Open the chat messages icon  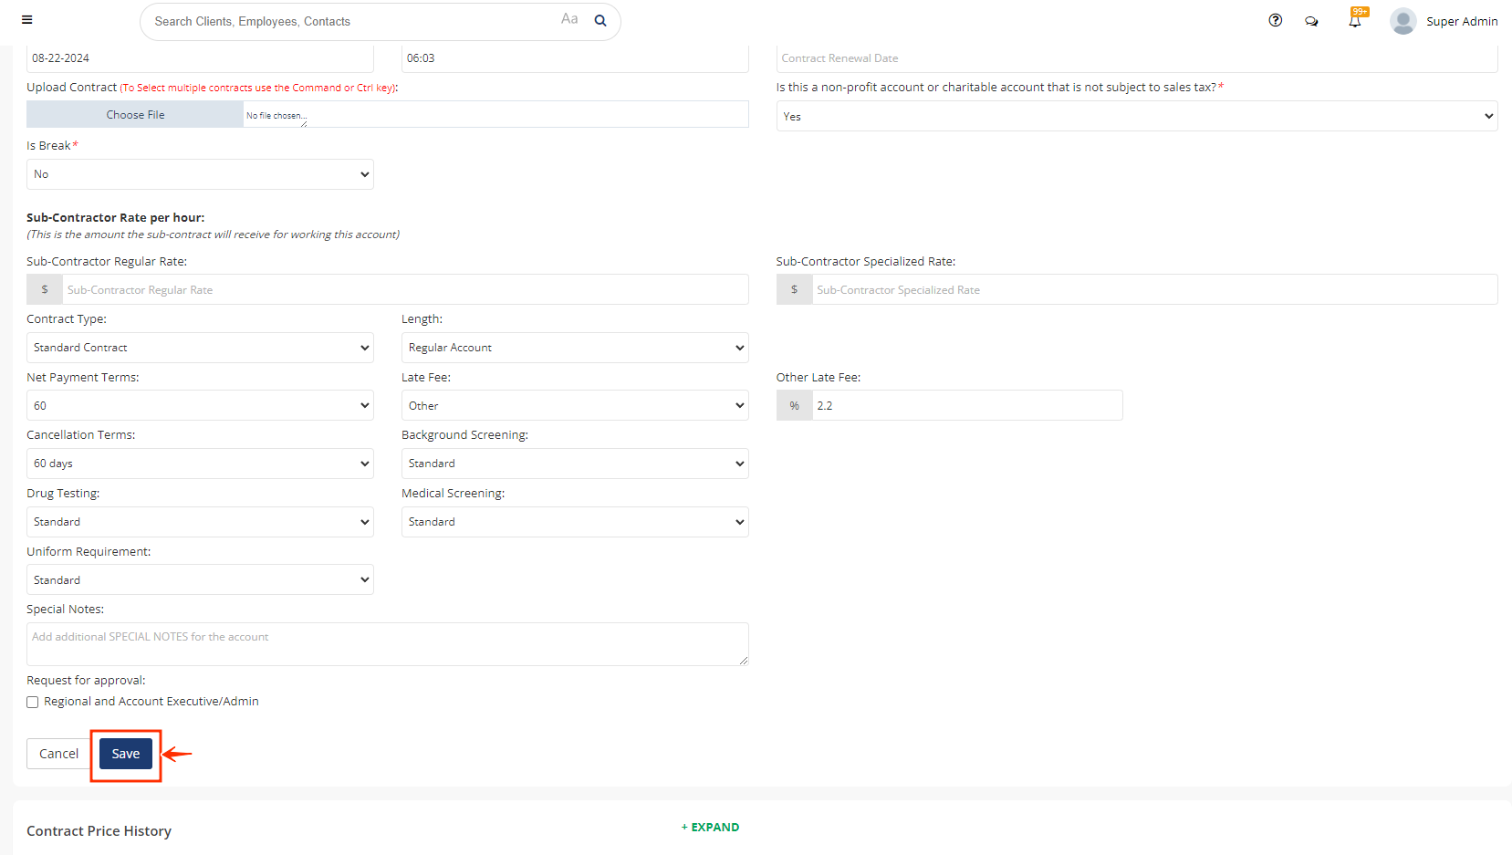coord(1311,21)
